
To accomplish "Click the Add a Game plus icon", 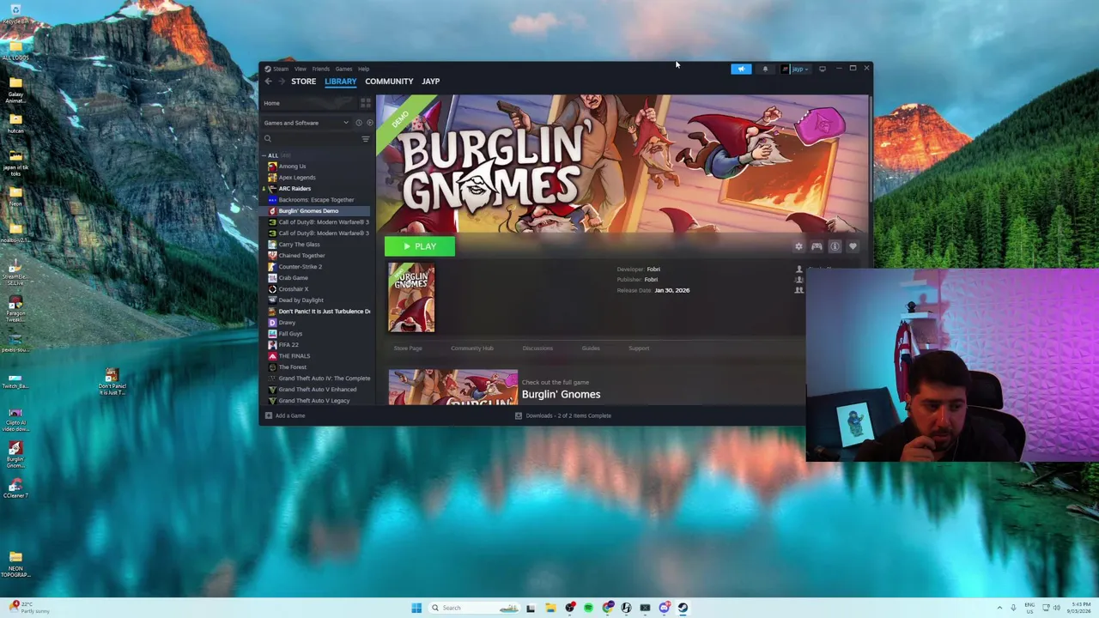I will 269,415.
